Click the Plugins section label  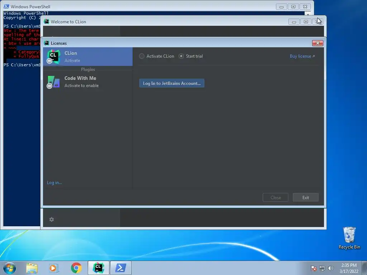click(88, 69)
